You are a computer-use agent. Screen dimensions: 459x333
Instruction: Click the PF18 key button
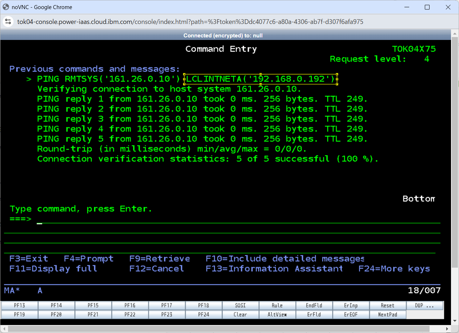click(x=204, y=305)
